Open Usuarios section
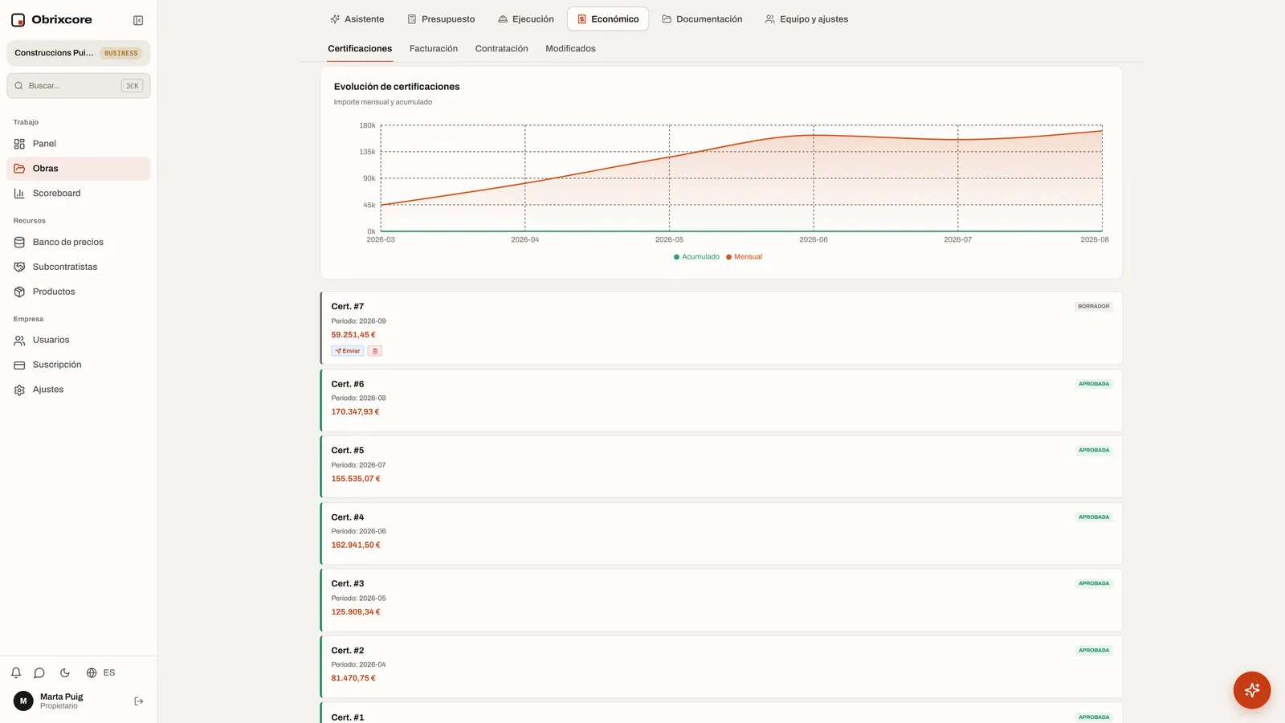1285x723 pixels. click(x=79, y=340)
